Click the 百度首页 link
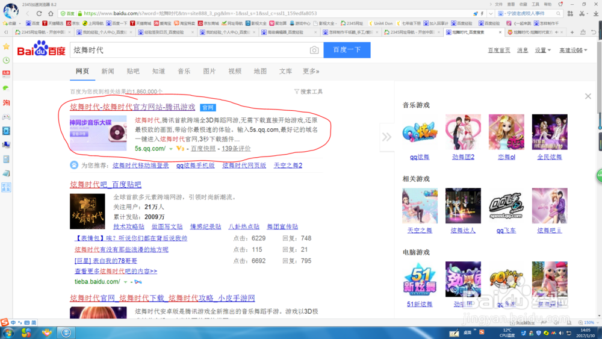Screen dimensions: 602x339 (498, 51)
